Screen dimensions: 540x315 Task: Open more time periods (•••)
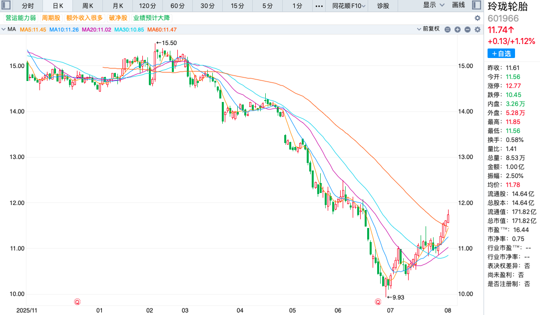[x=319, y=6]
